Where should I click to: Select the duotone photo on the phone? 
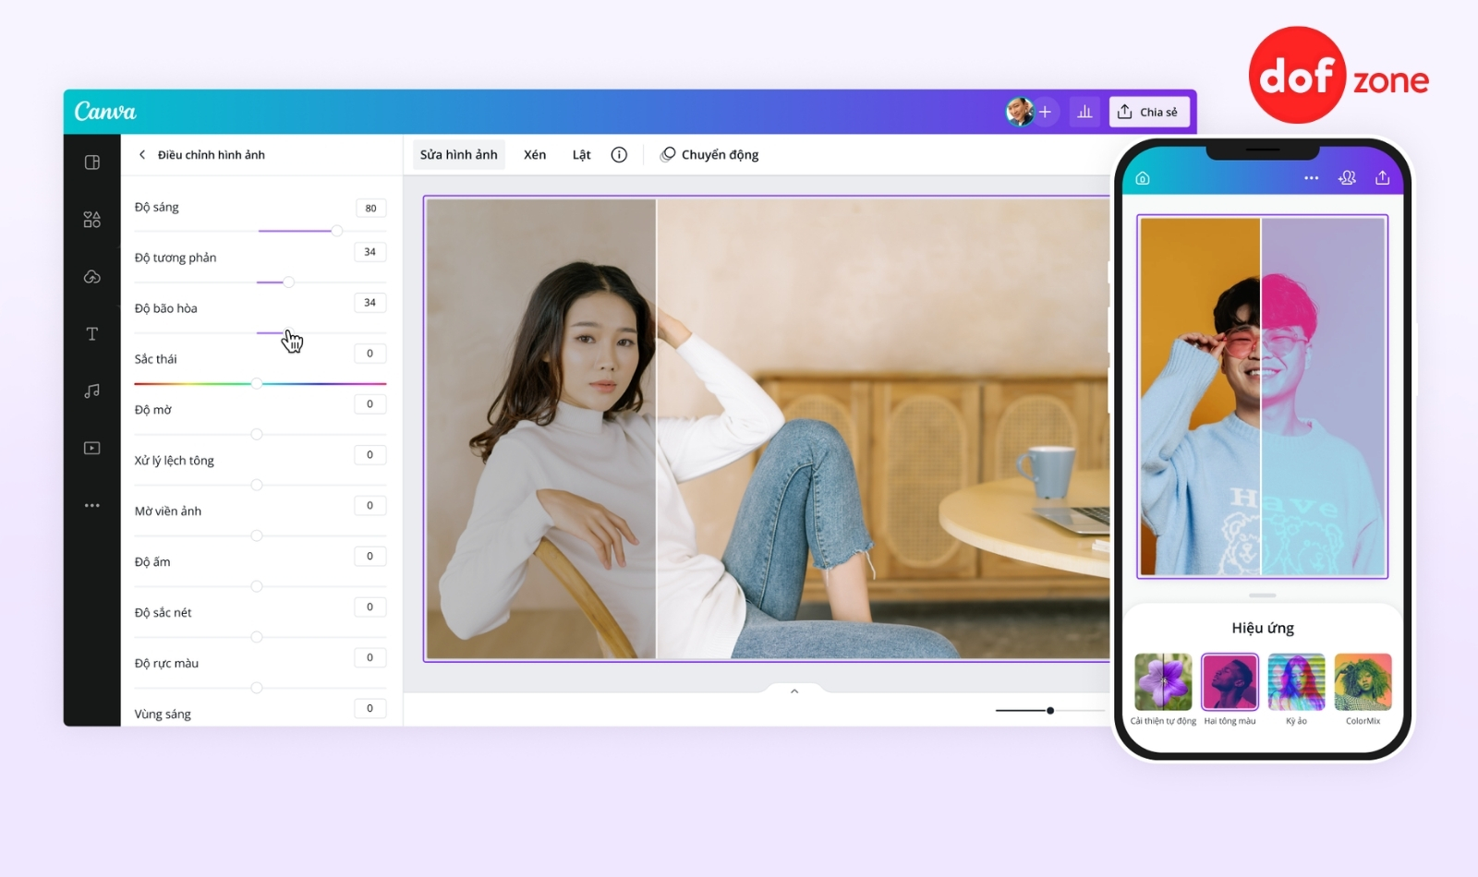[x=1263, y=397]
